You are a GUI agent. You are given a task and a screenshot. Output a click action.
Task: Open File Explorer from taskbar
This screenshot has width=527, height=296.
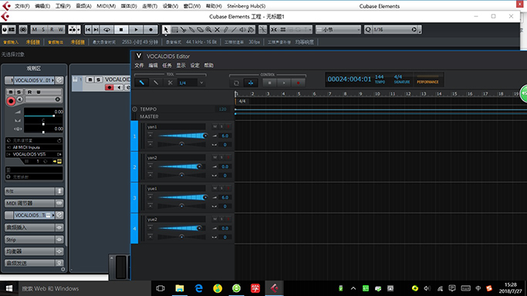180,288
